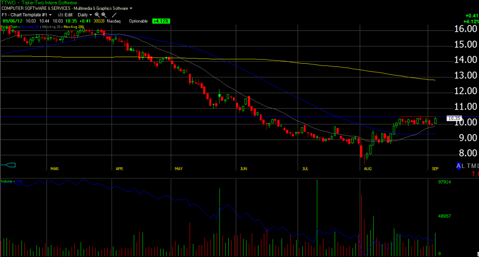Click the 48957 volume axis label
Viewport: 479px width, 257px height.
point(444,216)
